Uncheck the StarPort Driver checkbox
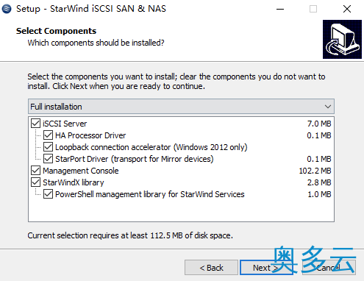364x281 pixels. 48,159
